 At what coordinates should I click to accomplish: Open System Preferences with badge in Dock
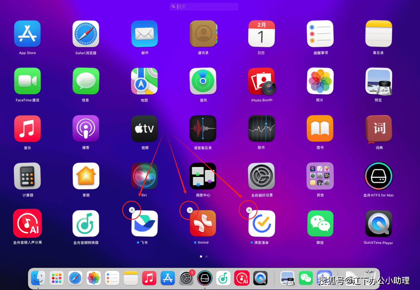pyautogui.click(x=186, y=278)
